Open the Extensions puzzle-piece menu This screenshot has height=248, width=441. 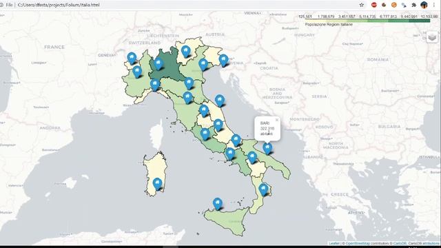point(413,5)
